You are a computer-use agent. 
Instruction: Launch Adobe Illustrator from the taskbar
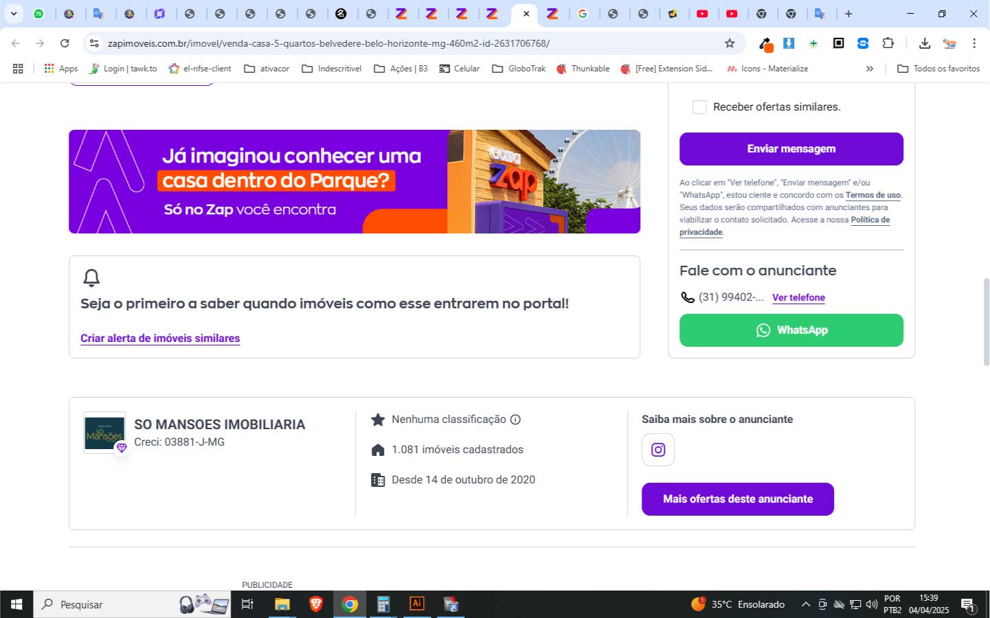tap(416, 604)
